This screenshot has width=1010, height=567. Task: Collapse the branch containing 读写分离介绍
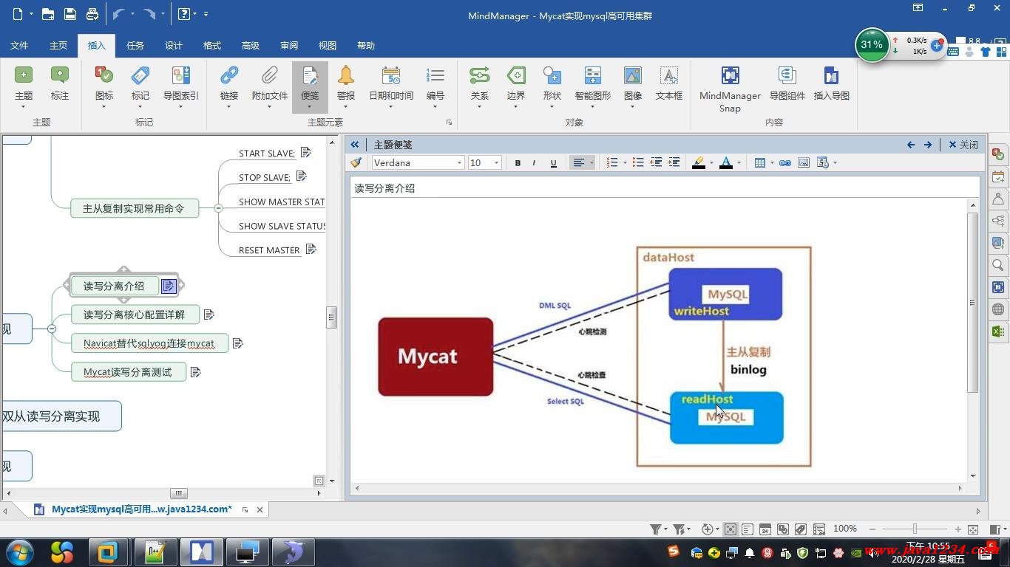tap(52, 329)
